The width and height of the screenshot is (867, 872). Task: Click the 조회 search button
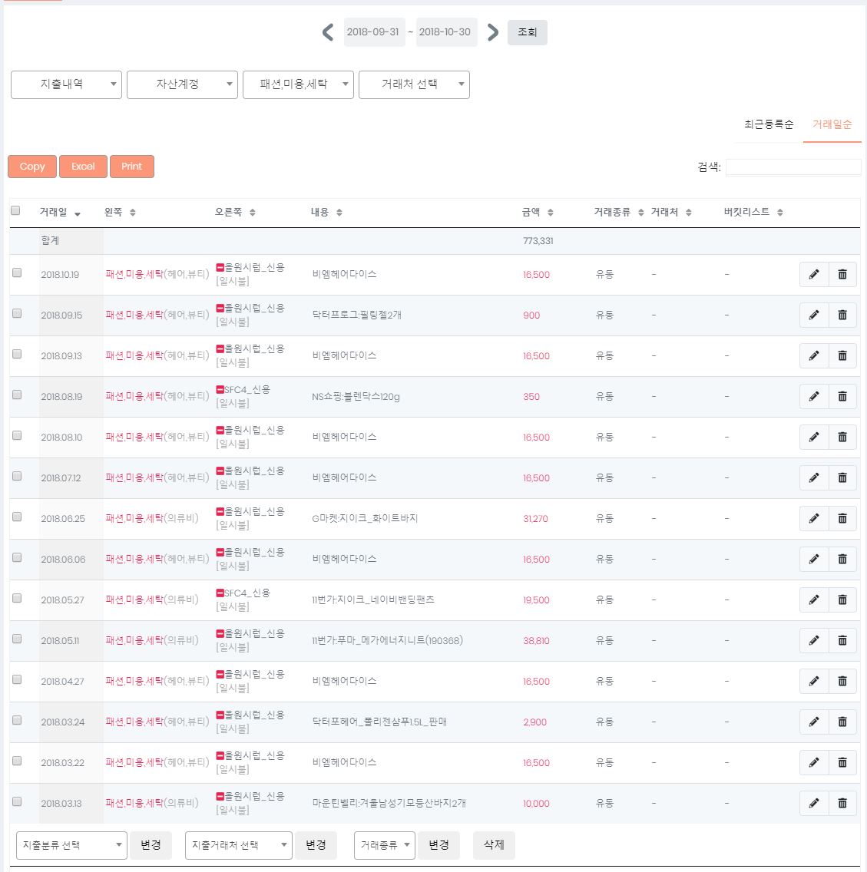[x=527, y=32]
